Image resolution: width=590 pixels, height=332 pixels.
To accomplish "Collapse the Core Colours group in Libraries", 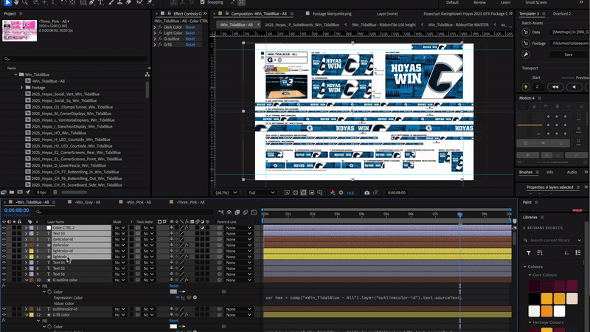I will 530,274.
